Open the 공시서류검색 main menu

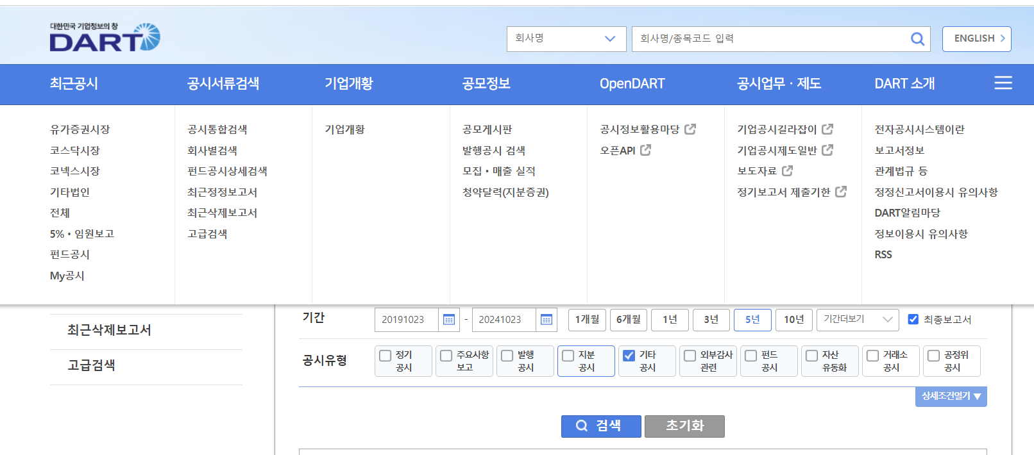tap(223, 83)
